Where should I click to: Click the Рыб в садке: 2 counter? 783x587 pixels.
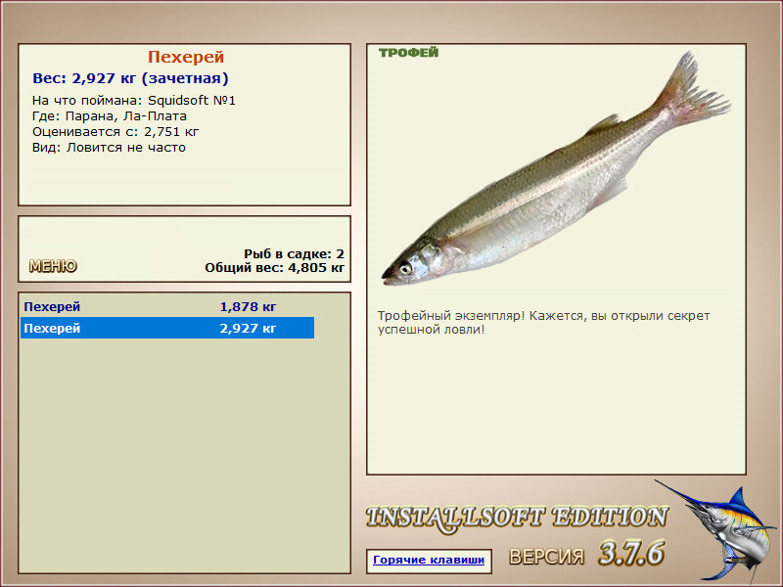tap(295, 253)
